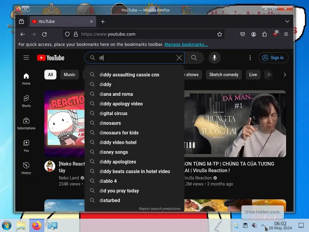Open Shorts from the sidebar

(26, 101)
